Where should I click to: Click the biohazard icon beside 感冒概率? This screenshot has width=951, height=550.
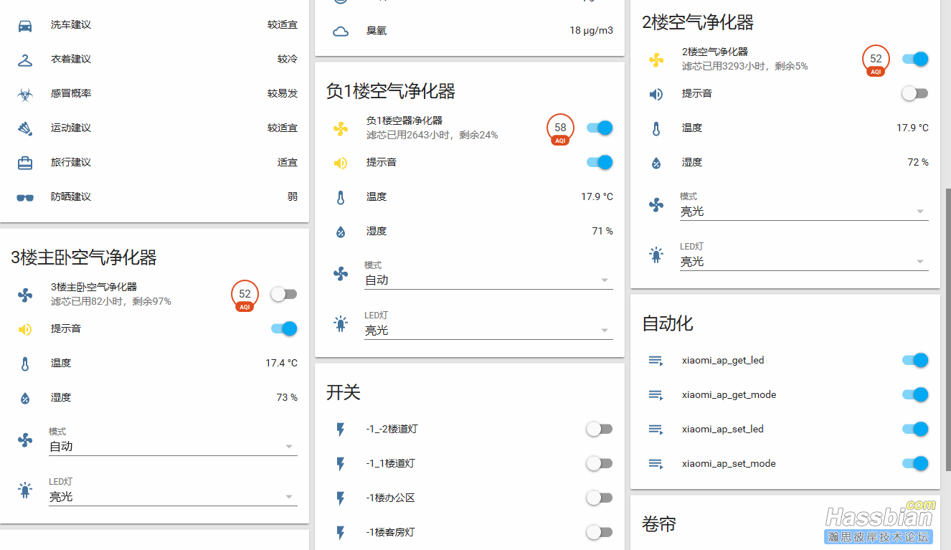pyautogui.click(x=25, y=94)
